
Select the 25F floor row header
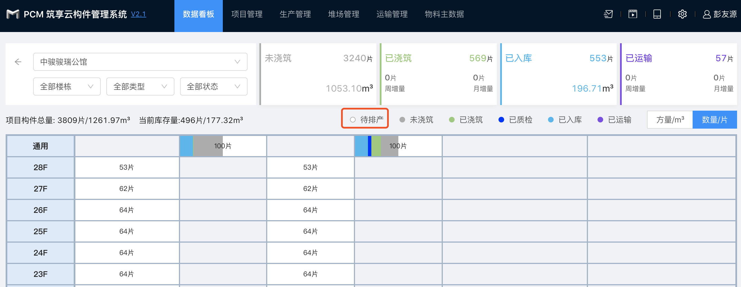click(x=40, y=231)
